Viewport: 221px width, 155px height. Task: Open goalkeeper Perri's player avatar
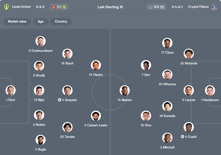point(11,91)
